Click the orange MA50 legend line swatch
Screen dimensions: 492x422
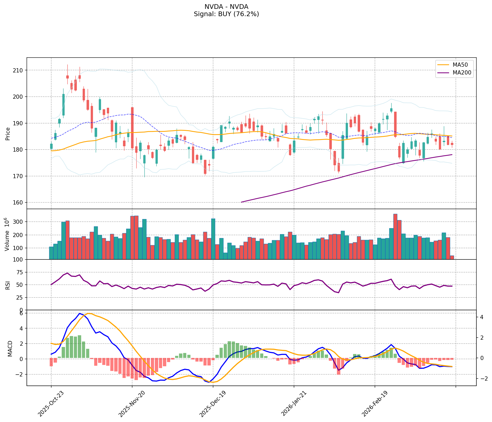443,65
